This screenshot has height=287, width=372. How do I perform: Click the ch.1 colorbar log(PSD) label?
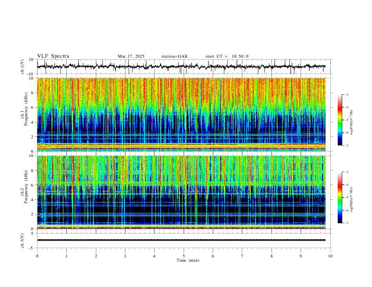[x=352, y=122]
